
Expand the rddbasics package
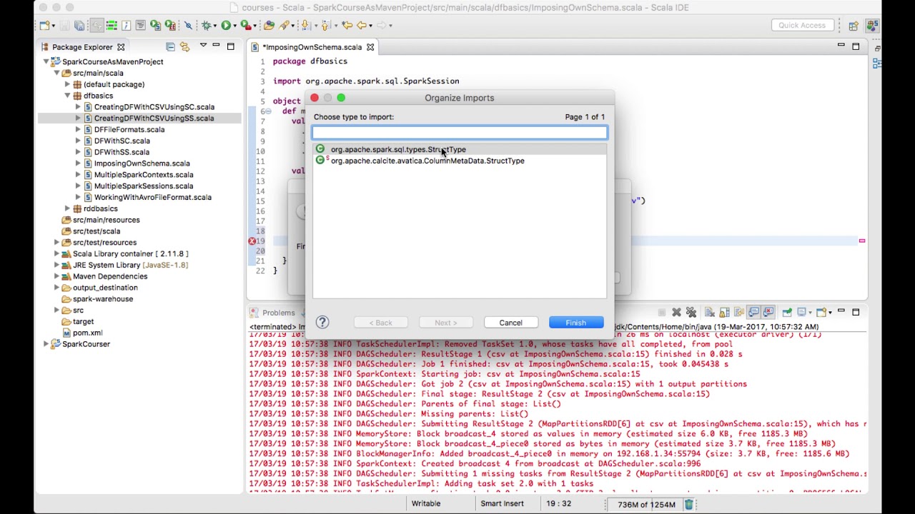pyautogui.click(x=68, y=208)
